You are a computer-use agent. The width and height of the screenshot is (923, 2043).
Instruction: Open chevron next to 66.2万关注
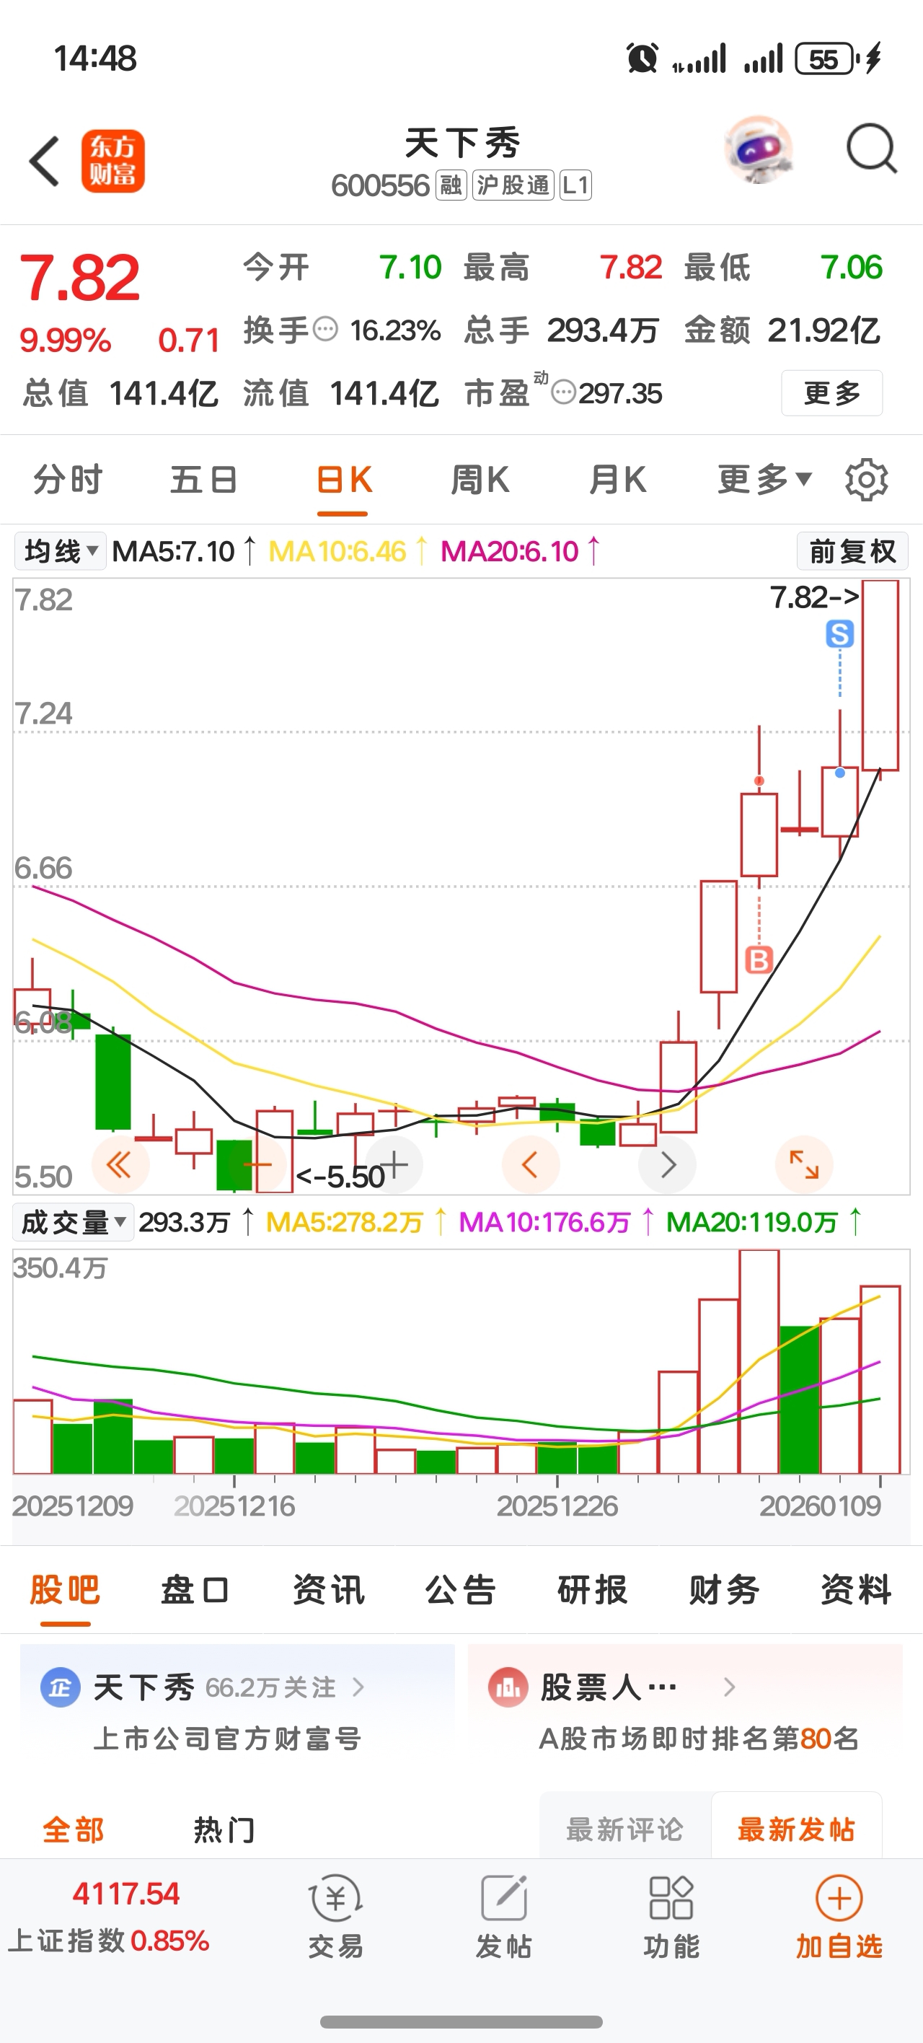(358, 1687)
